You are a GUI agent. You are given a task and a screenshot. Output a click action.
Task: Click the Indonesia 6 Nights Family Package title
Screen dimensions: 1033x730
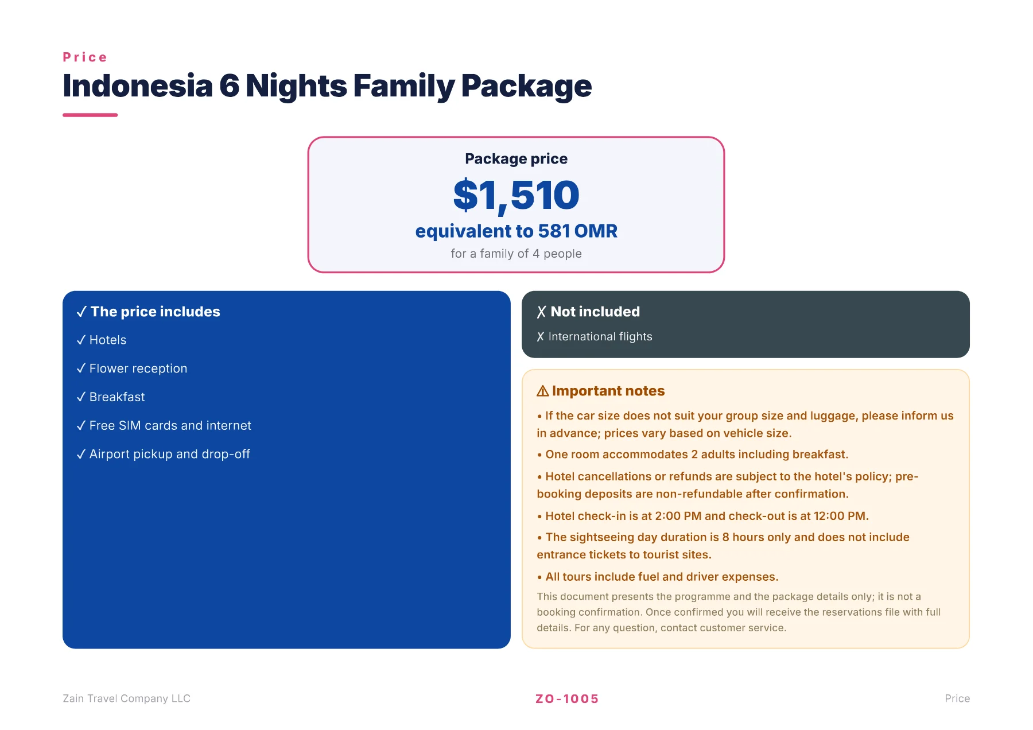click(327, 86)
